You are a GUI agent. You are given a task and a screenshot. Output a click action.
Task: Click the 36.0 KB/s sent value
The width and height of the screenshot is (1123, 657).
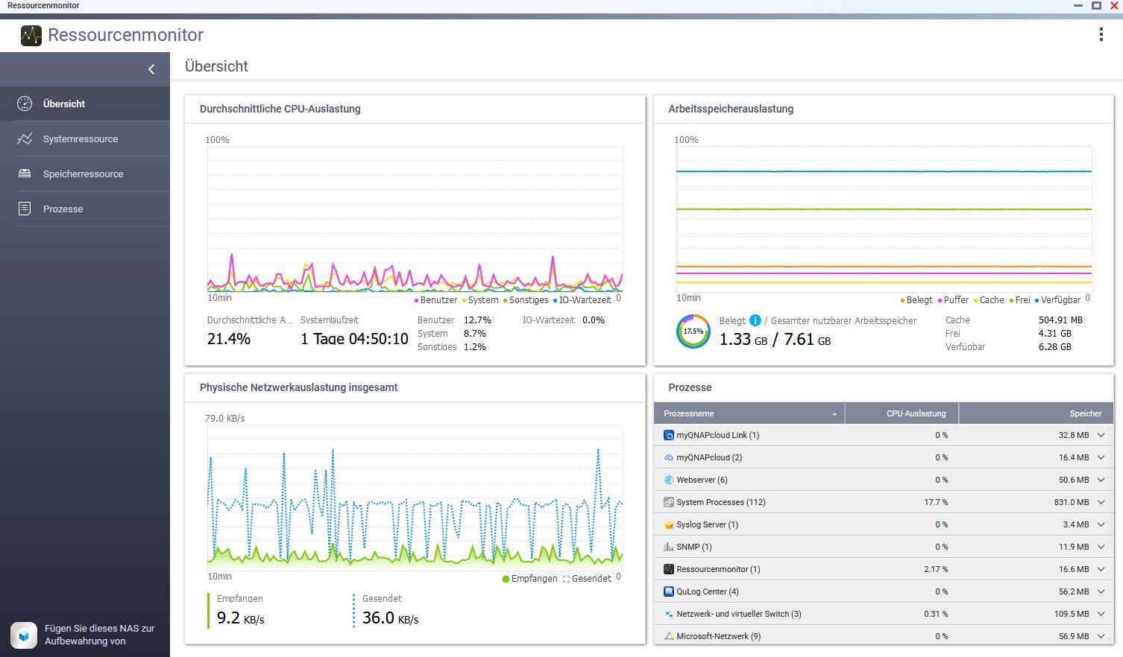(390, 618)
